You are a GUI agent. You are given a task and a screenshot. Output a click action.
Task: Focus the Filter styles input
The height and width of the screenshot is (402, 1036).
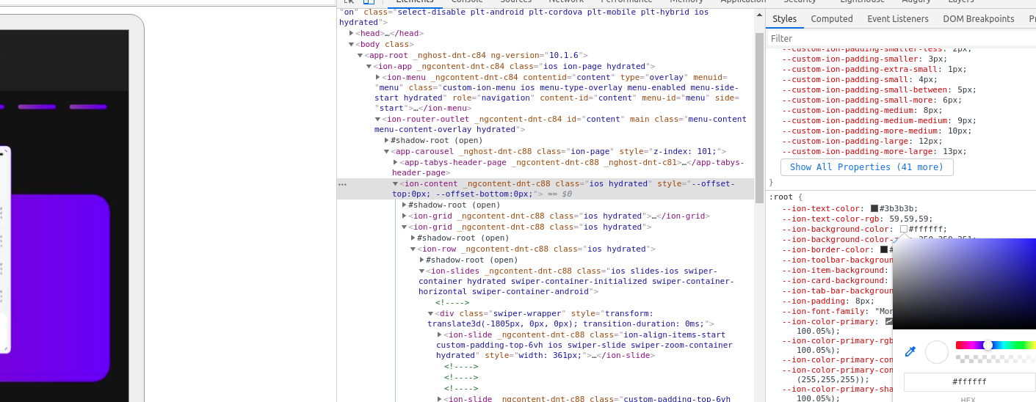click(902, 38)
